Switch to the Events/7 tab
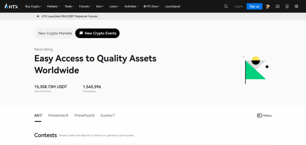This screenshot has width=306, height=145. tap(108, 115)
